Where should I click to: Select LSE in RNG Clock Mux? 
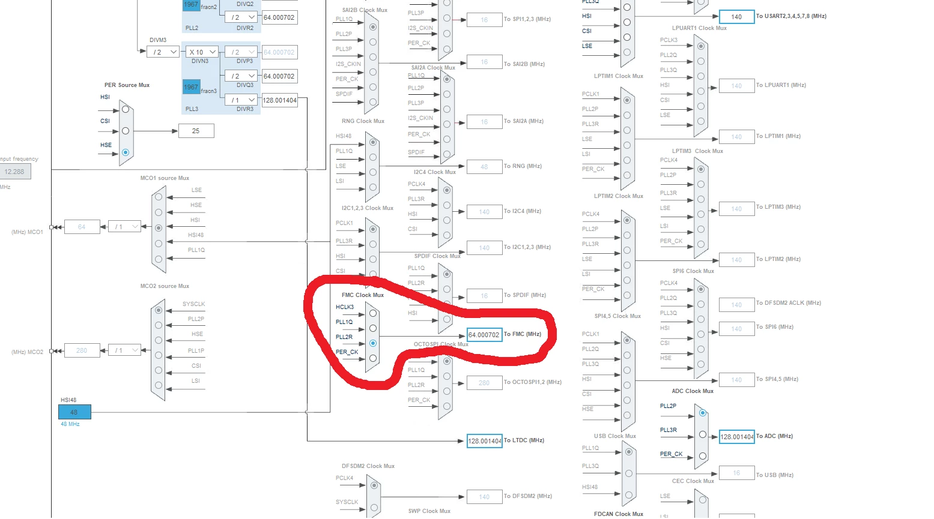[373, 172]
